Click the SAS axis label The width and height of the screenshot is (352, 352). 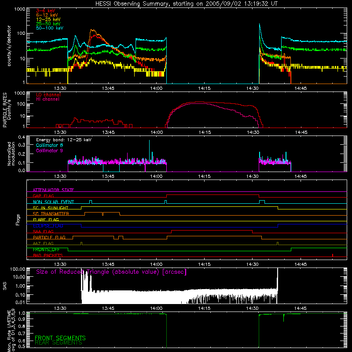coord(5,286)
